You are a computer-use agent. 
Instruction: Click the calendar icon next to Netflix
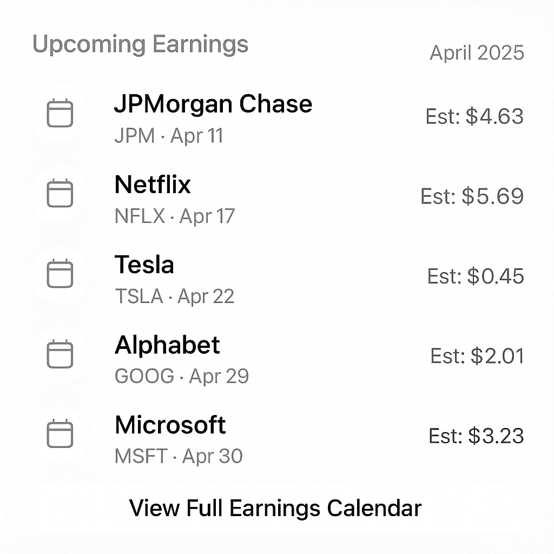tap(60, 193)
